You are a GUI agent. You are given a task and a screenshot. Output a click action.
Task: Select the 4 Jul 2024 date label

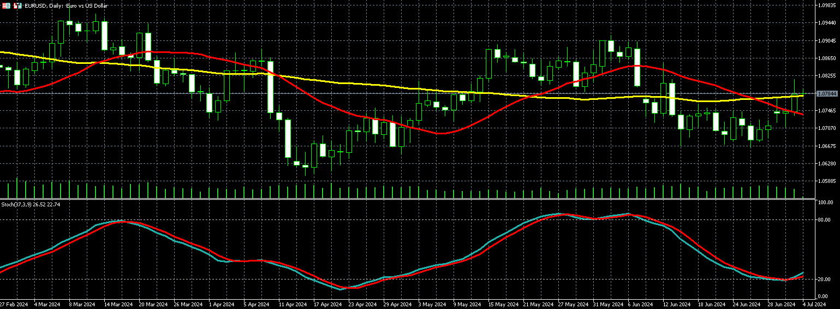point(813,304)
